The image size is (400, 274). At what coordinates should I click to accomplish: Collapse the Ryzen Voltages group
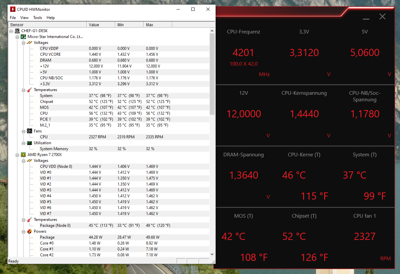pyautogui.click(x=23, y=161)
